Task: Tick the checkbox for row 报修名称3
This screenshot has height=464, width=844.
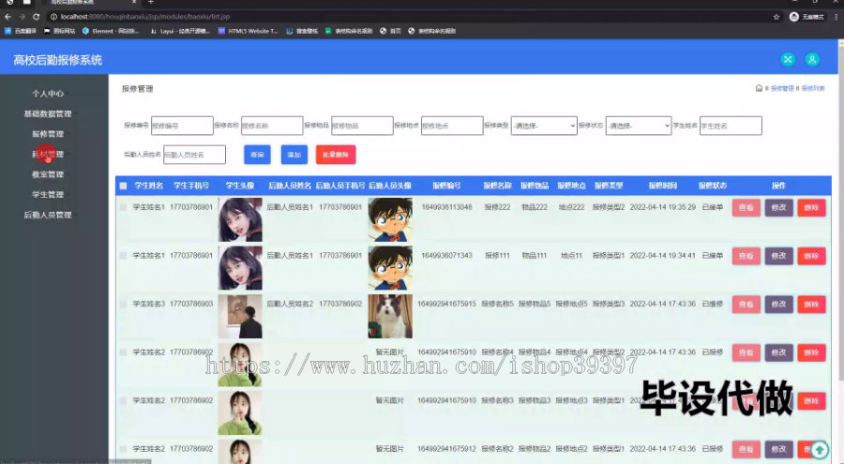Action: pos(123,401)
